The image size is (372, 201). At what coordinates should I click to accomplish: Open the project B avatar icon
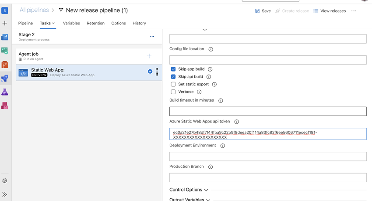coord(5,10)
